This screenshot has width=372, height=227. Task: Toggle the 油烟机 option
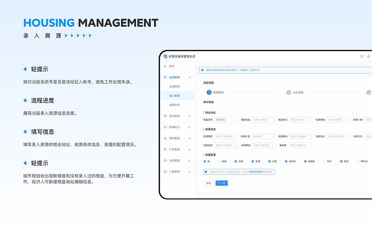305,161
